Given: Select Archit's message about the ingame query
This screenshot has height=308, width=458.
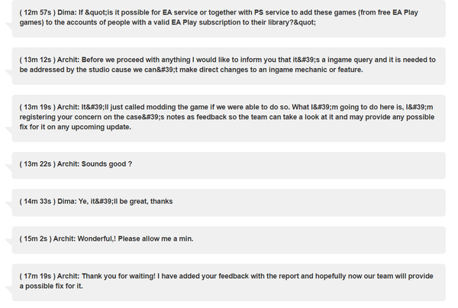Looking at the screenshot, I should tap(229, 66).
